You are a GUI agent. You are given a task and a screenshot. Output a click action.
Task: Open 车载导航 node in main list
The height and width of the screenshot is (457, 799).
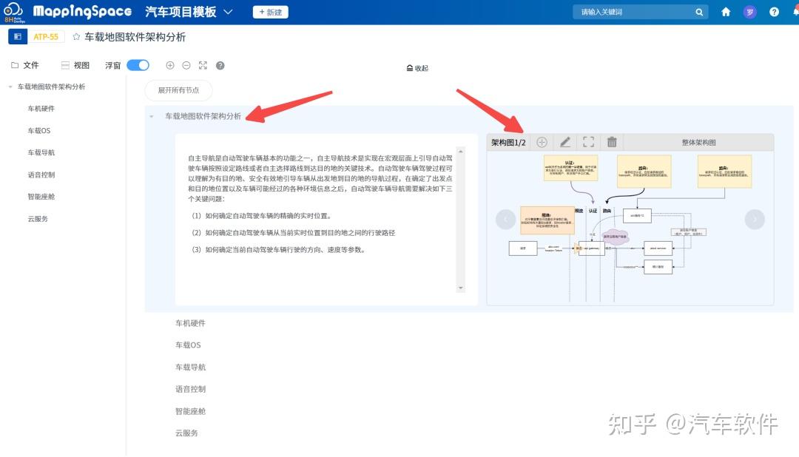[191, 367]
